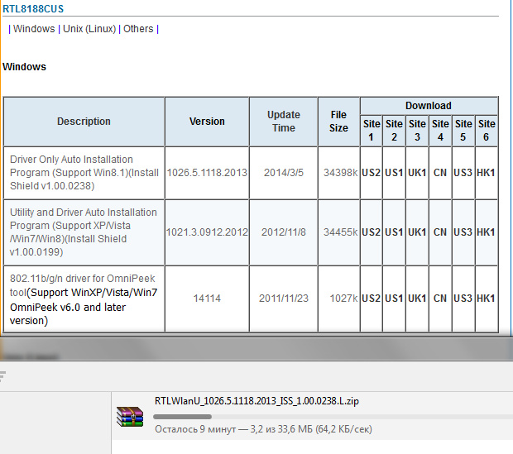Viewport: 513px width, 454px height.
Task: Download Utility and Driver 34455k from US1
Action: [394, 232]
